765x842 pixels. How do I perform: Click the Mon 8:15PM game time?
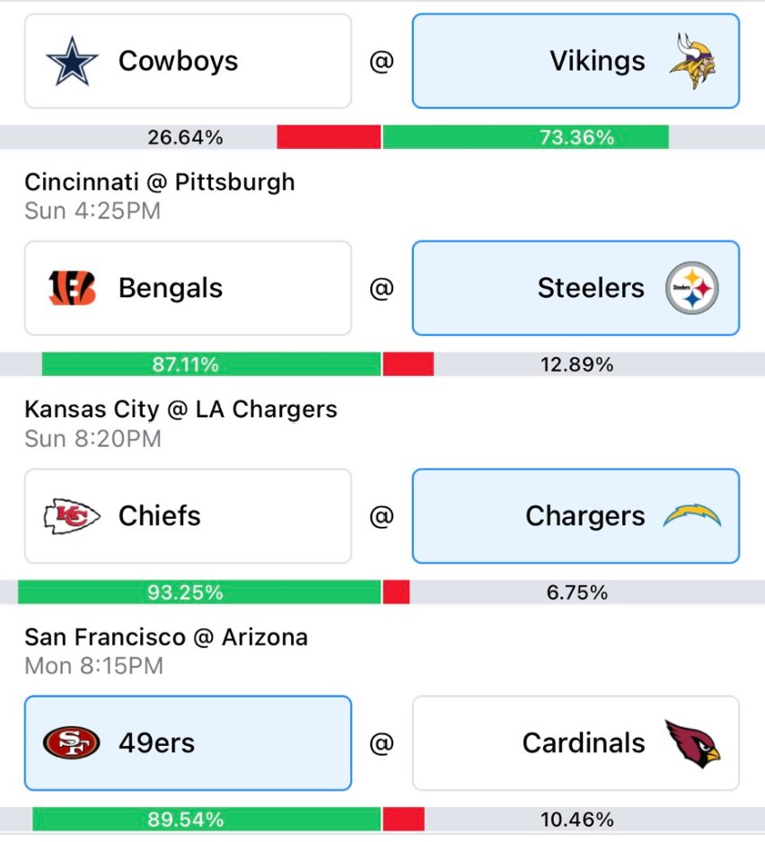click(x=93, y=666)
